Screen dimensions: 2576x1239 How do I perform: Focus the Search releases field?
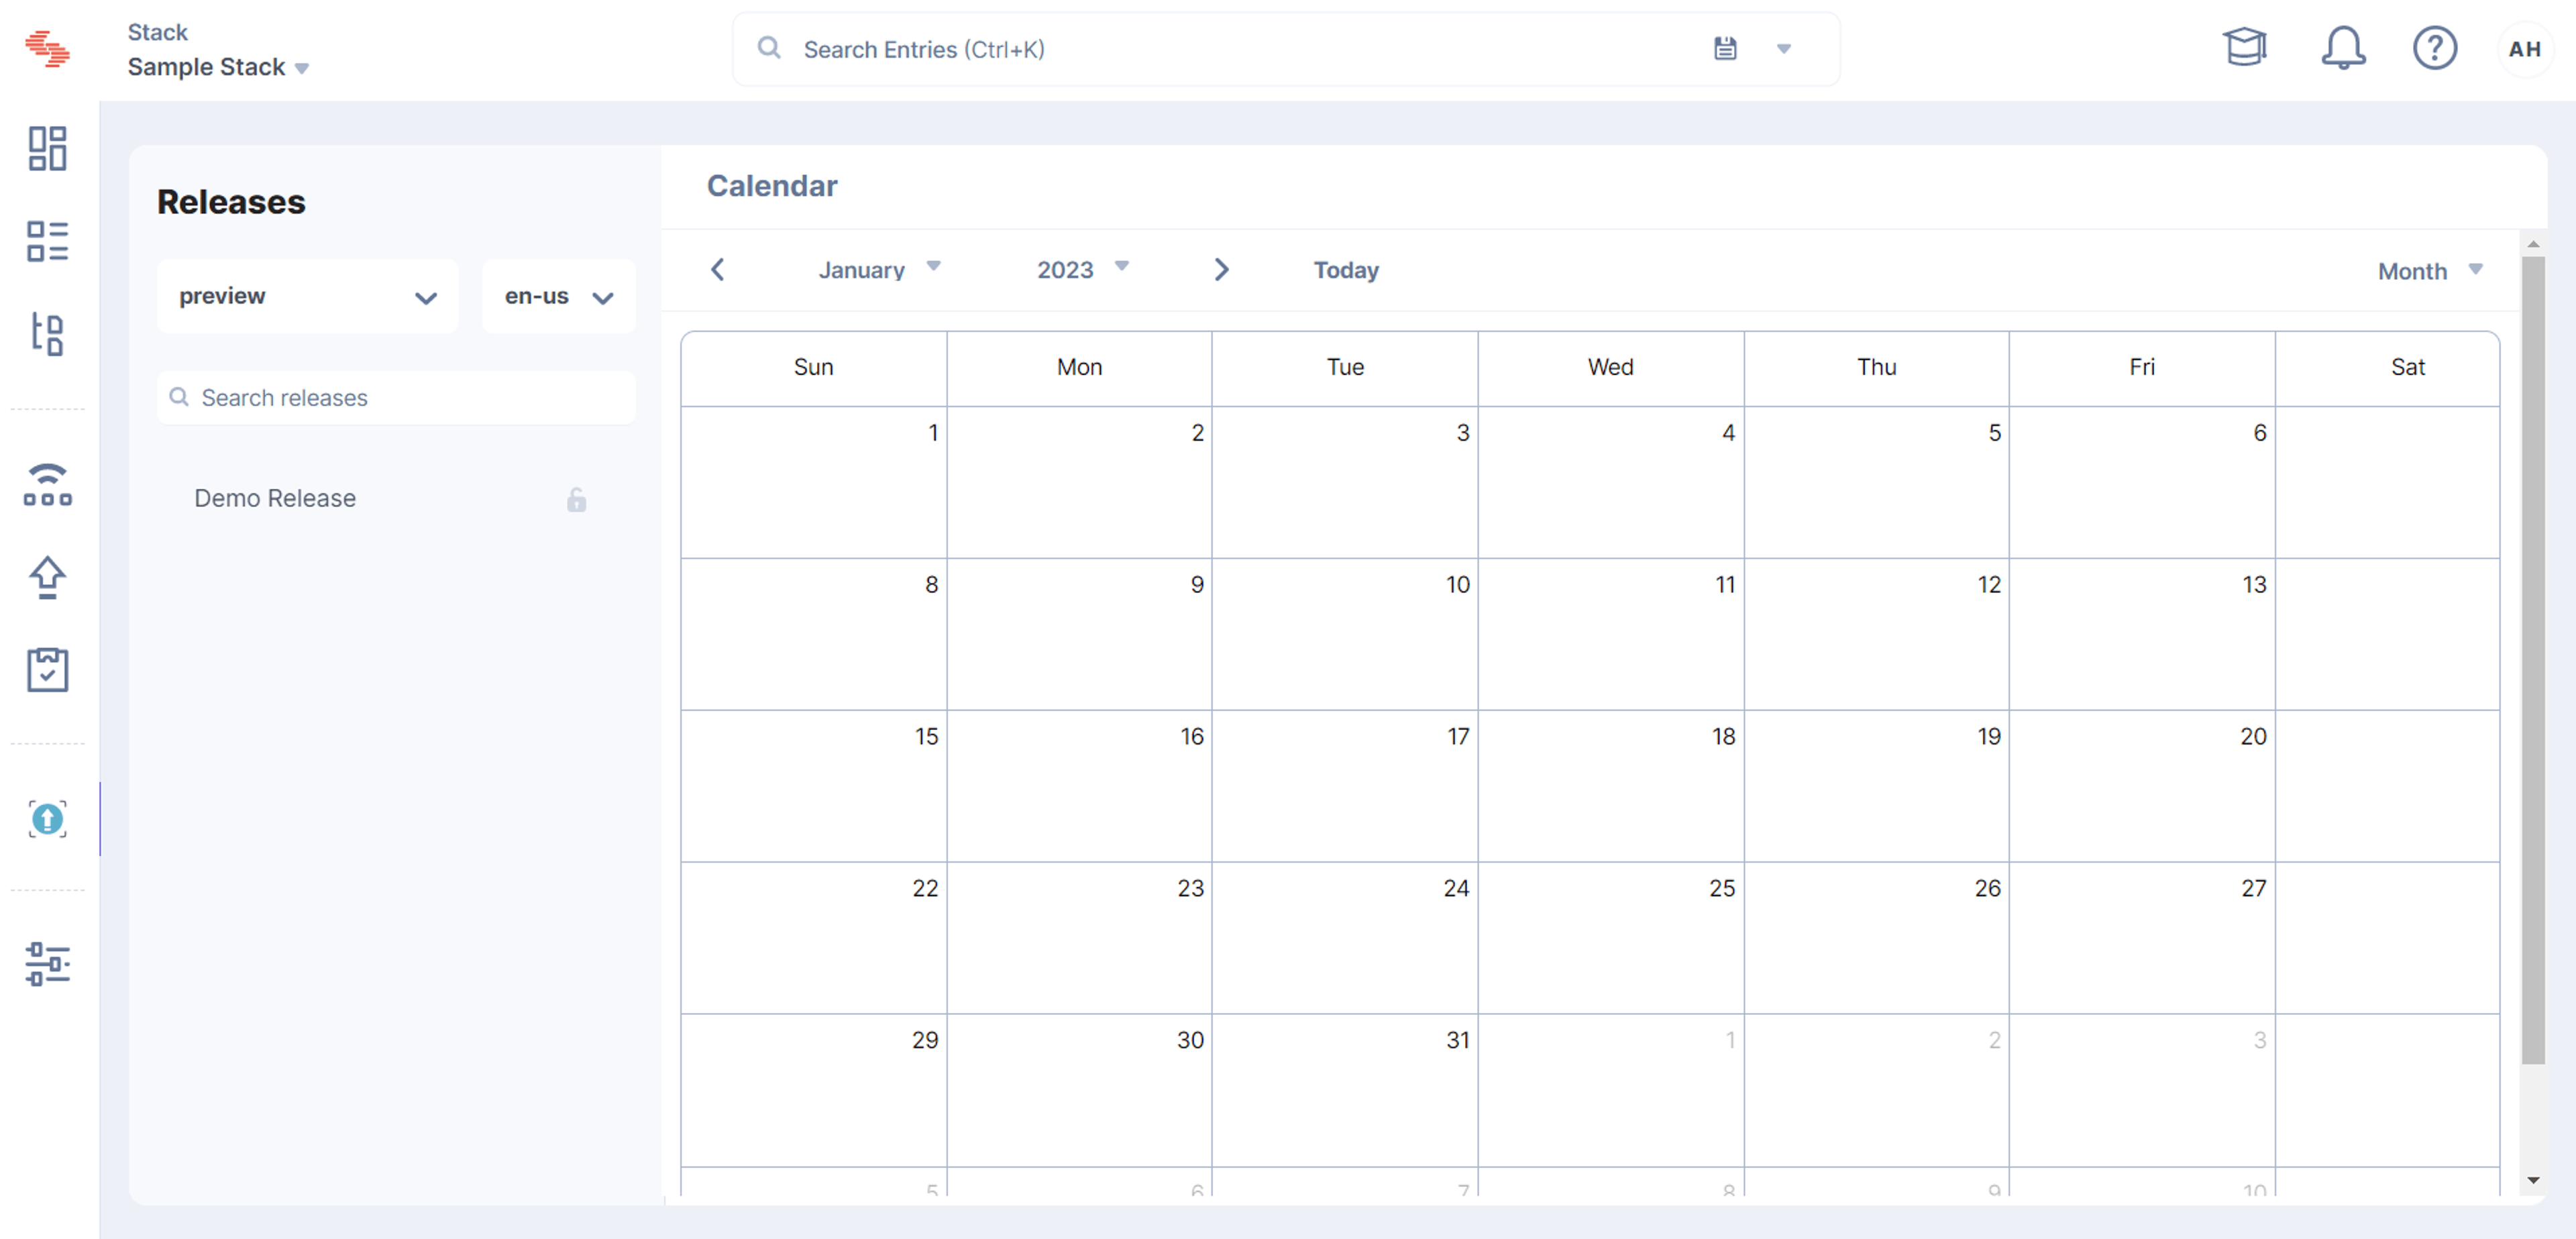[396, 398]
